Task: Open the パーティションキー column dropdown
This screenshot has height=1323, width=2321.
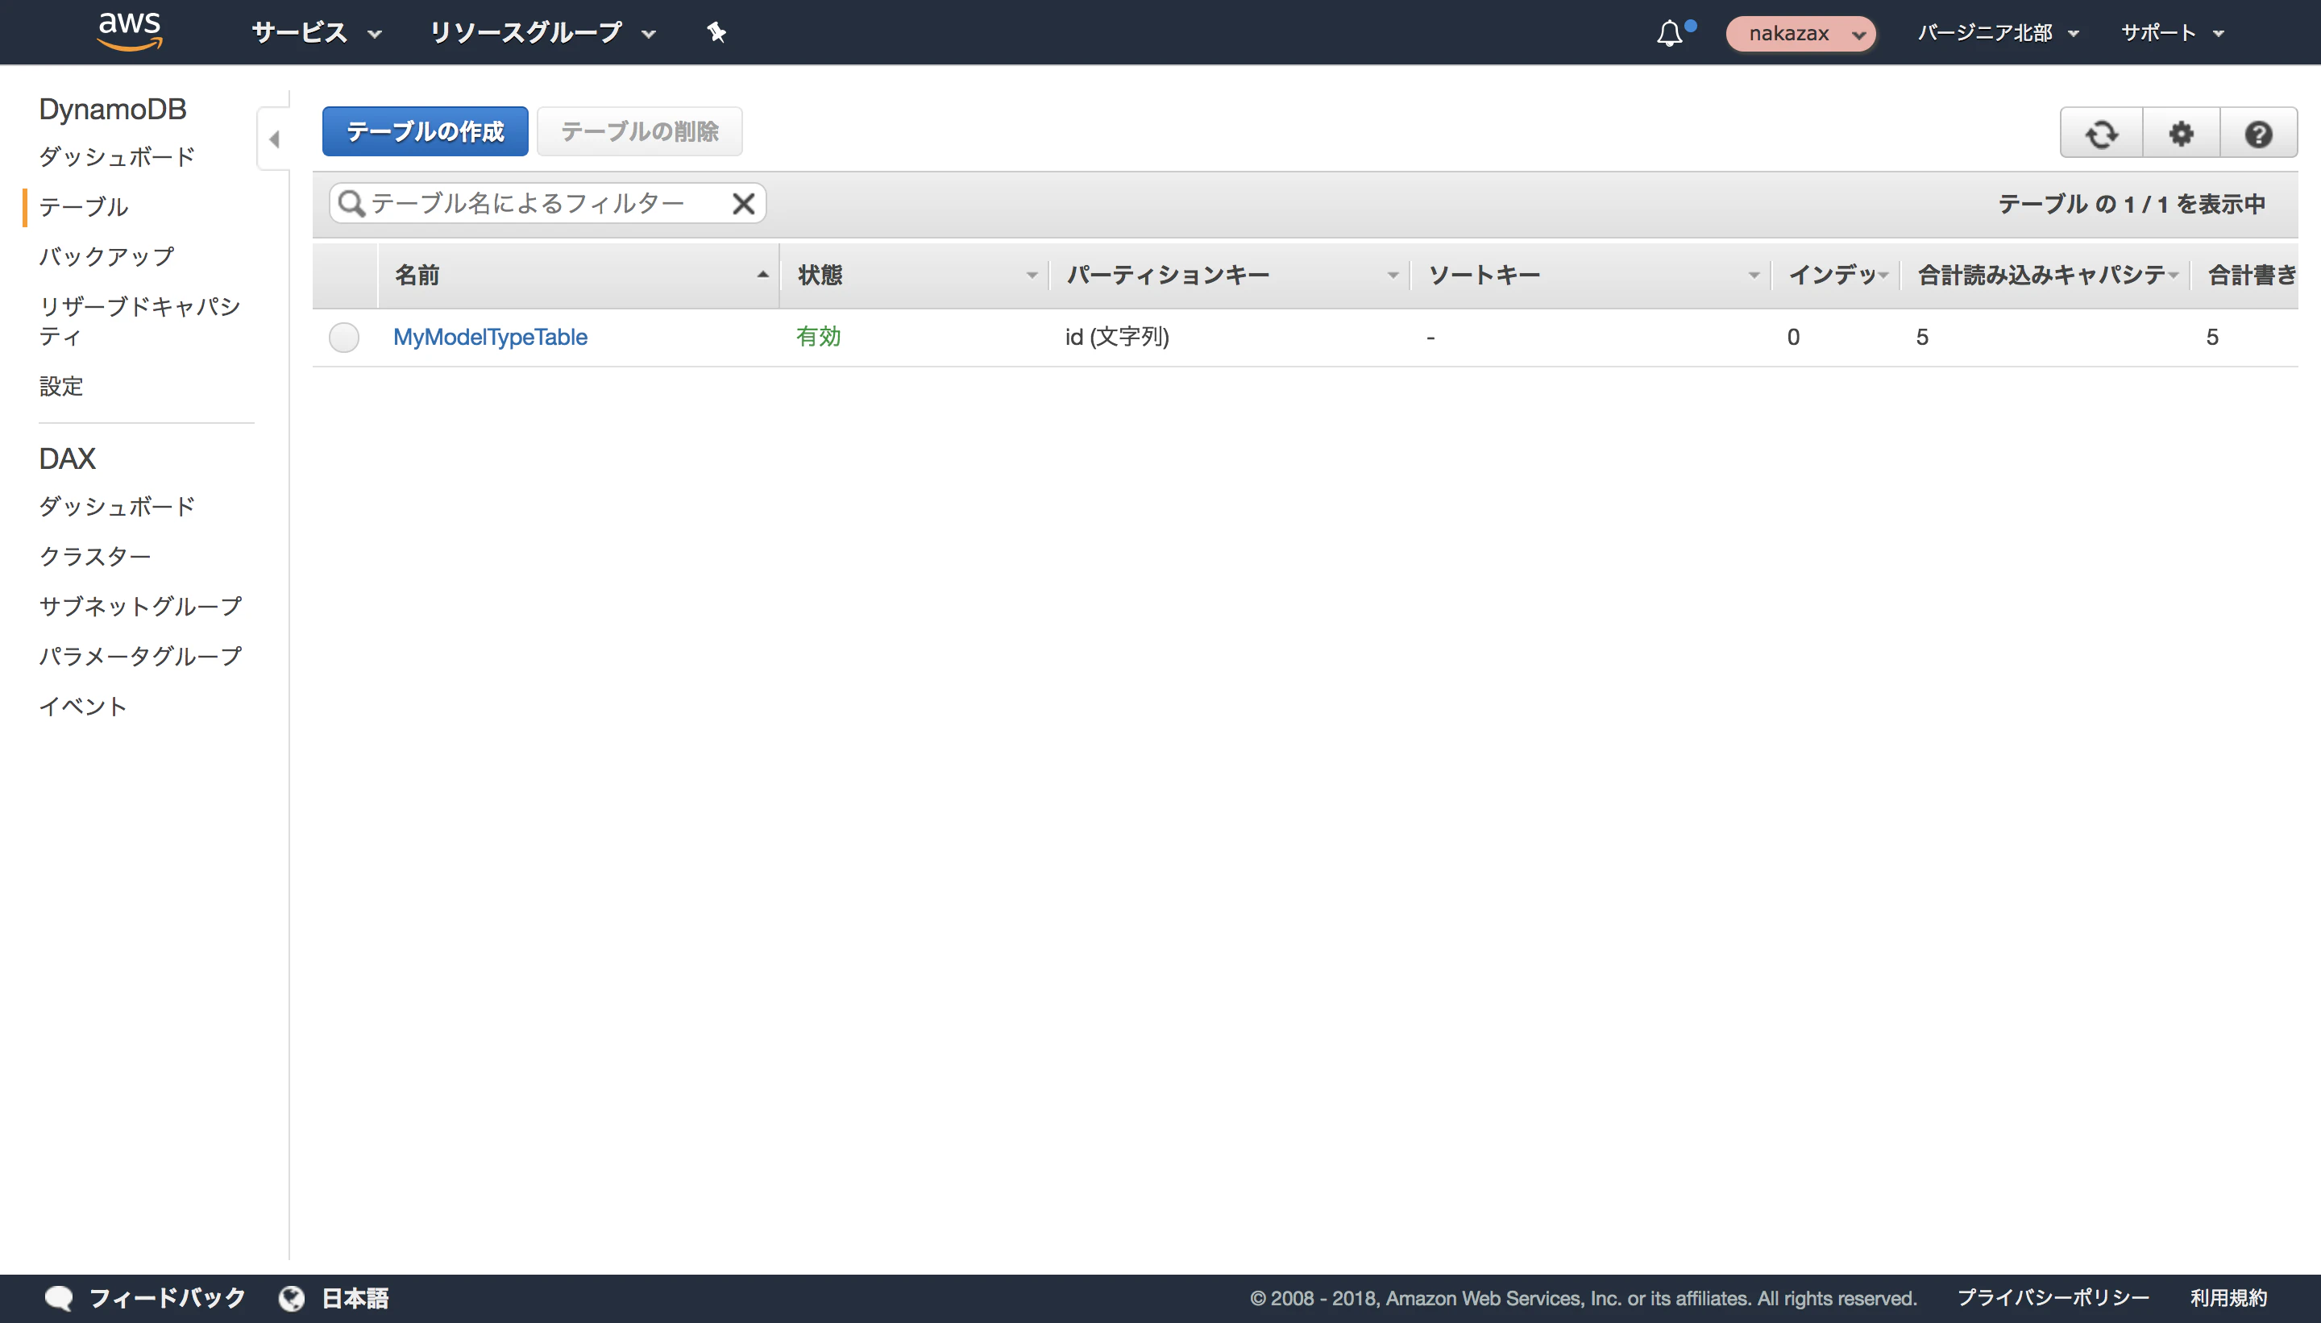Action: pyautogui.click(x=1393, y=276)
